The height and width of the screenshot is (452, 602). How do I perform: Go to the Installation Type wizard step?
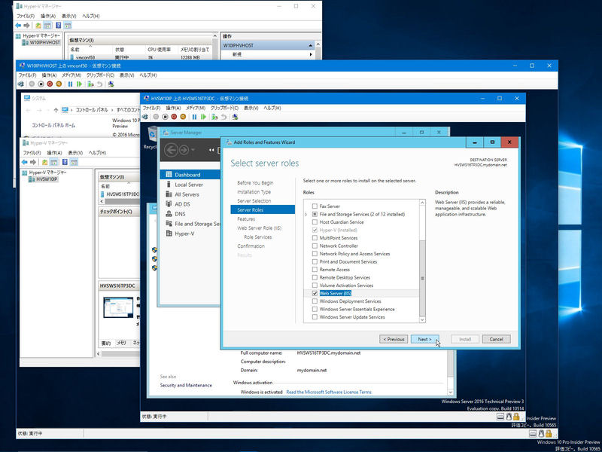pos(254,192)
